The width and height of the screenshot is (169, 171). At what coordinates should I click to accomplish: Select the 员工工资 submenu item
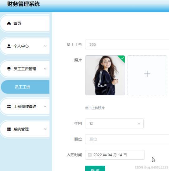coord(25,87)
